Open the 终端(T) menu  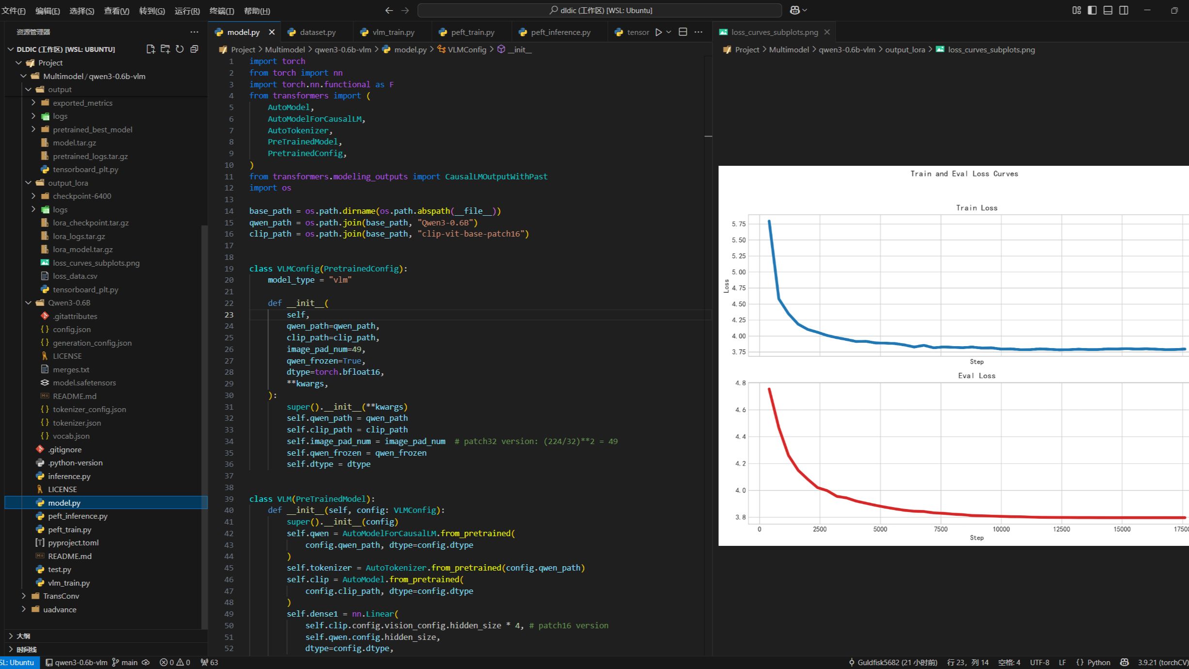222,11
